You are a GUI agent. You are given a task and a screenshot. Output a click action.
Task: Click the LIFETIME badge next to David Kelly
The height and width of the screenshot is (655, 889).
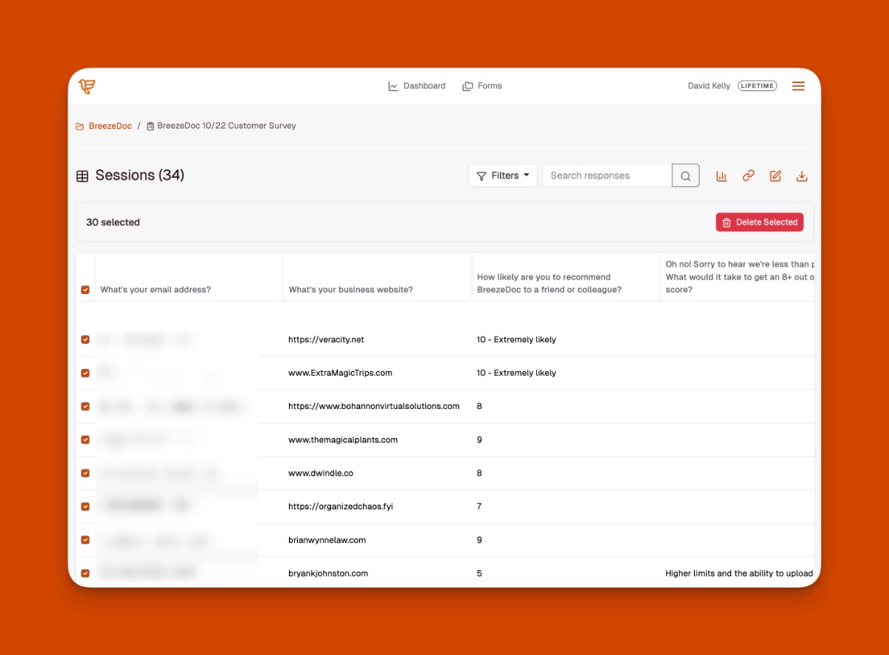pyautogui.click(x=756, y=86)
